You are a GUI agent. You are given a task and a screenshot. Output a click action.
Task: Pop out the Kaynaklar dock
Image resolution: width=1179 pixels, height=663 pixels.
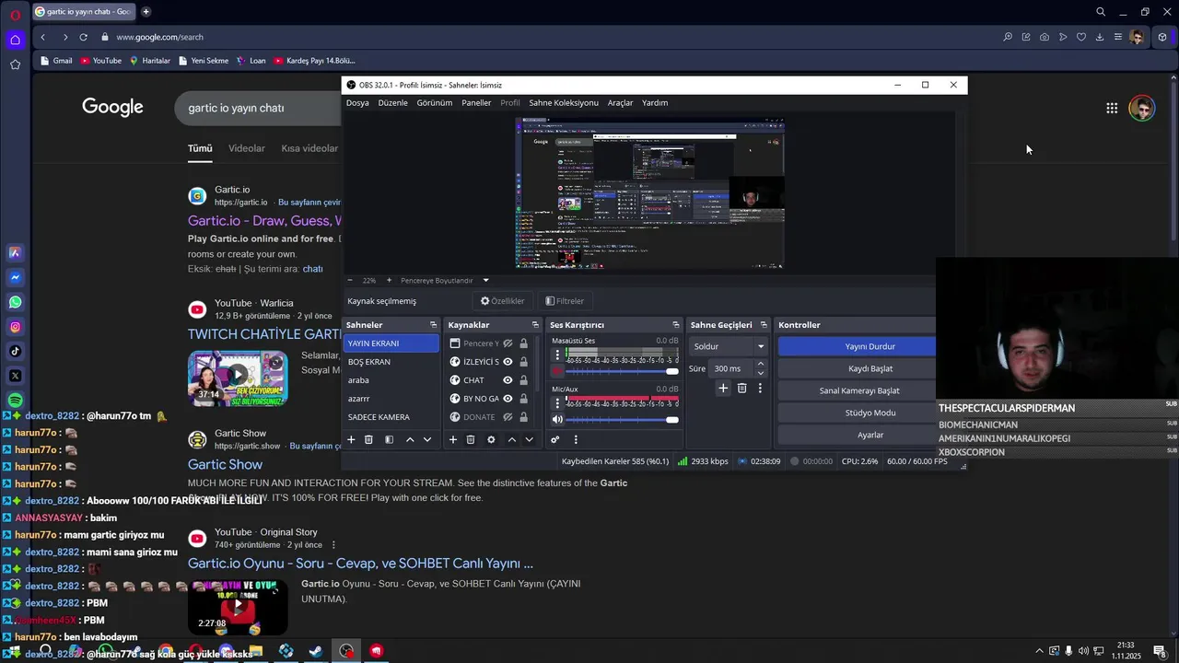(x=535, y=325)
